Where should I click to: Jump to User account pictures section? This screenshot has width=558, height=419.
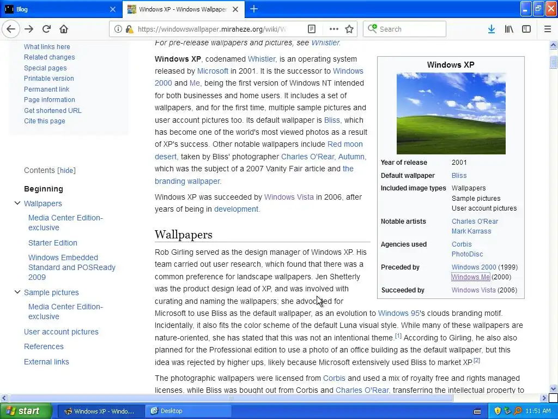61,332
